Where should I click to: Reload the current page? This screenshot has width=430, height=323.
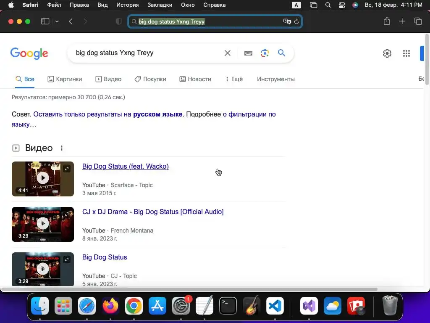click(x=296, y=21)
